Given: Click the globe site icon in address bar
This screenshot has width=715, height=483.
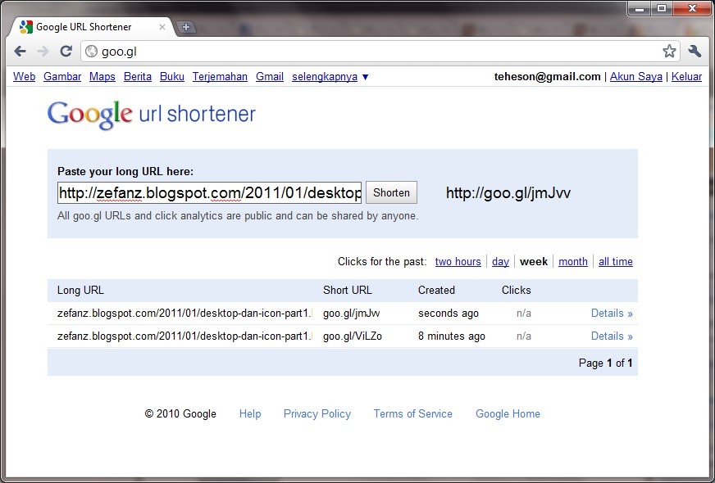Looking at the screenshot, I should click(92, 52).
